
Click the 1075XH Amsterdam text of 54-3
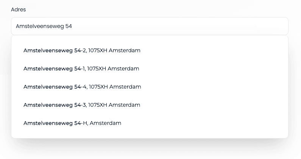[114, 105]
